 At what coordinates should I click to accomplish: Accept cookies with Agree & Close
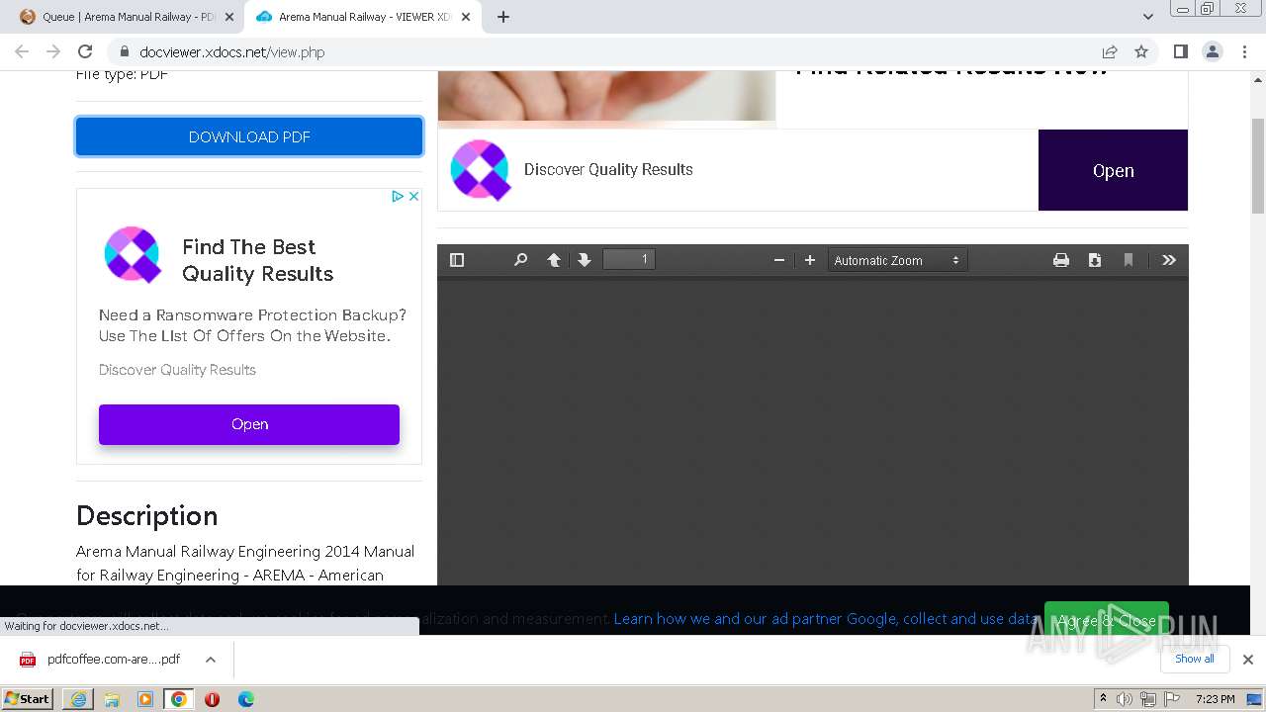[x=1107, y=621]
